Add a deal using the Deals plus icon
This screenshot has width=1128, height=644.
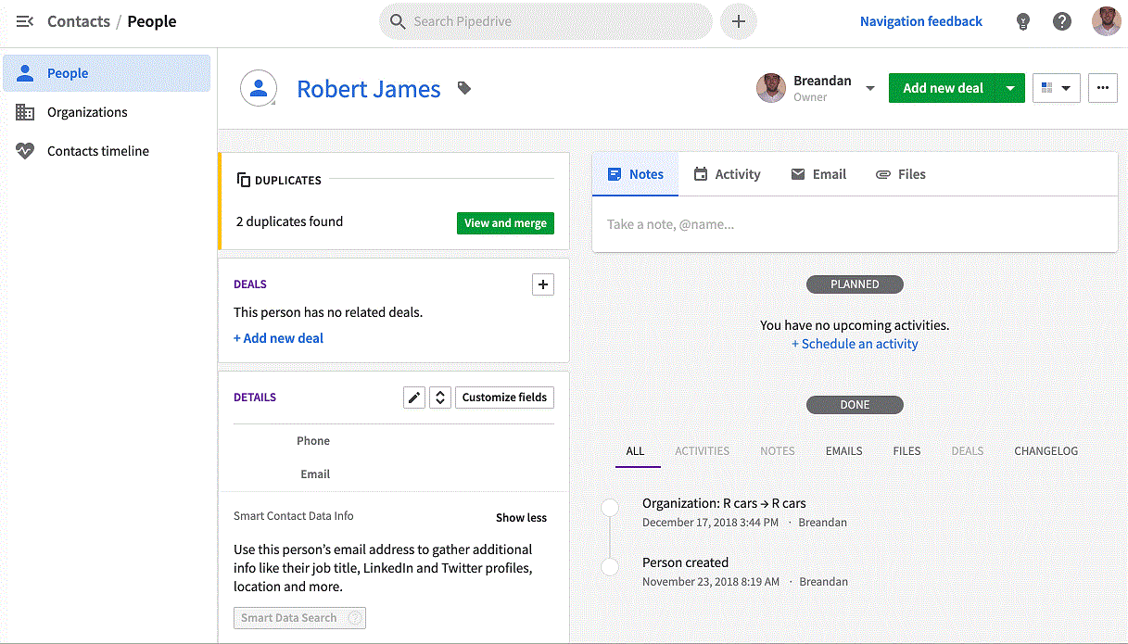pos(543,284)
